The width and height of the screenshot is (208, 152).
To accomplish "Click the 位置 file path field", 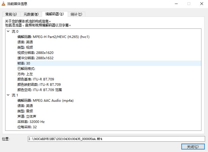I will pos(116,139).
